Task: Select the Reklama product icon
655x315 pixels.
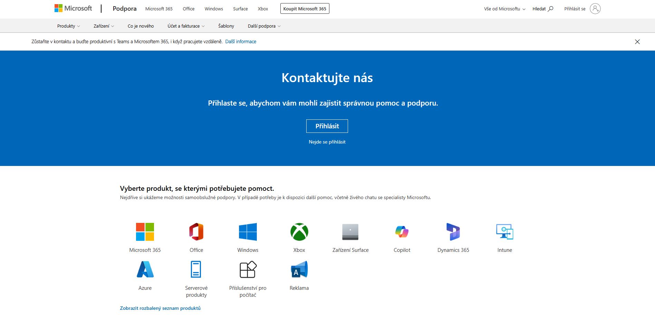Action: click(x=299, y=269)
